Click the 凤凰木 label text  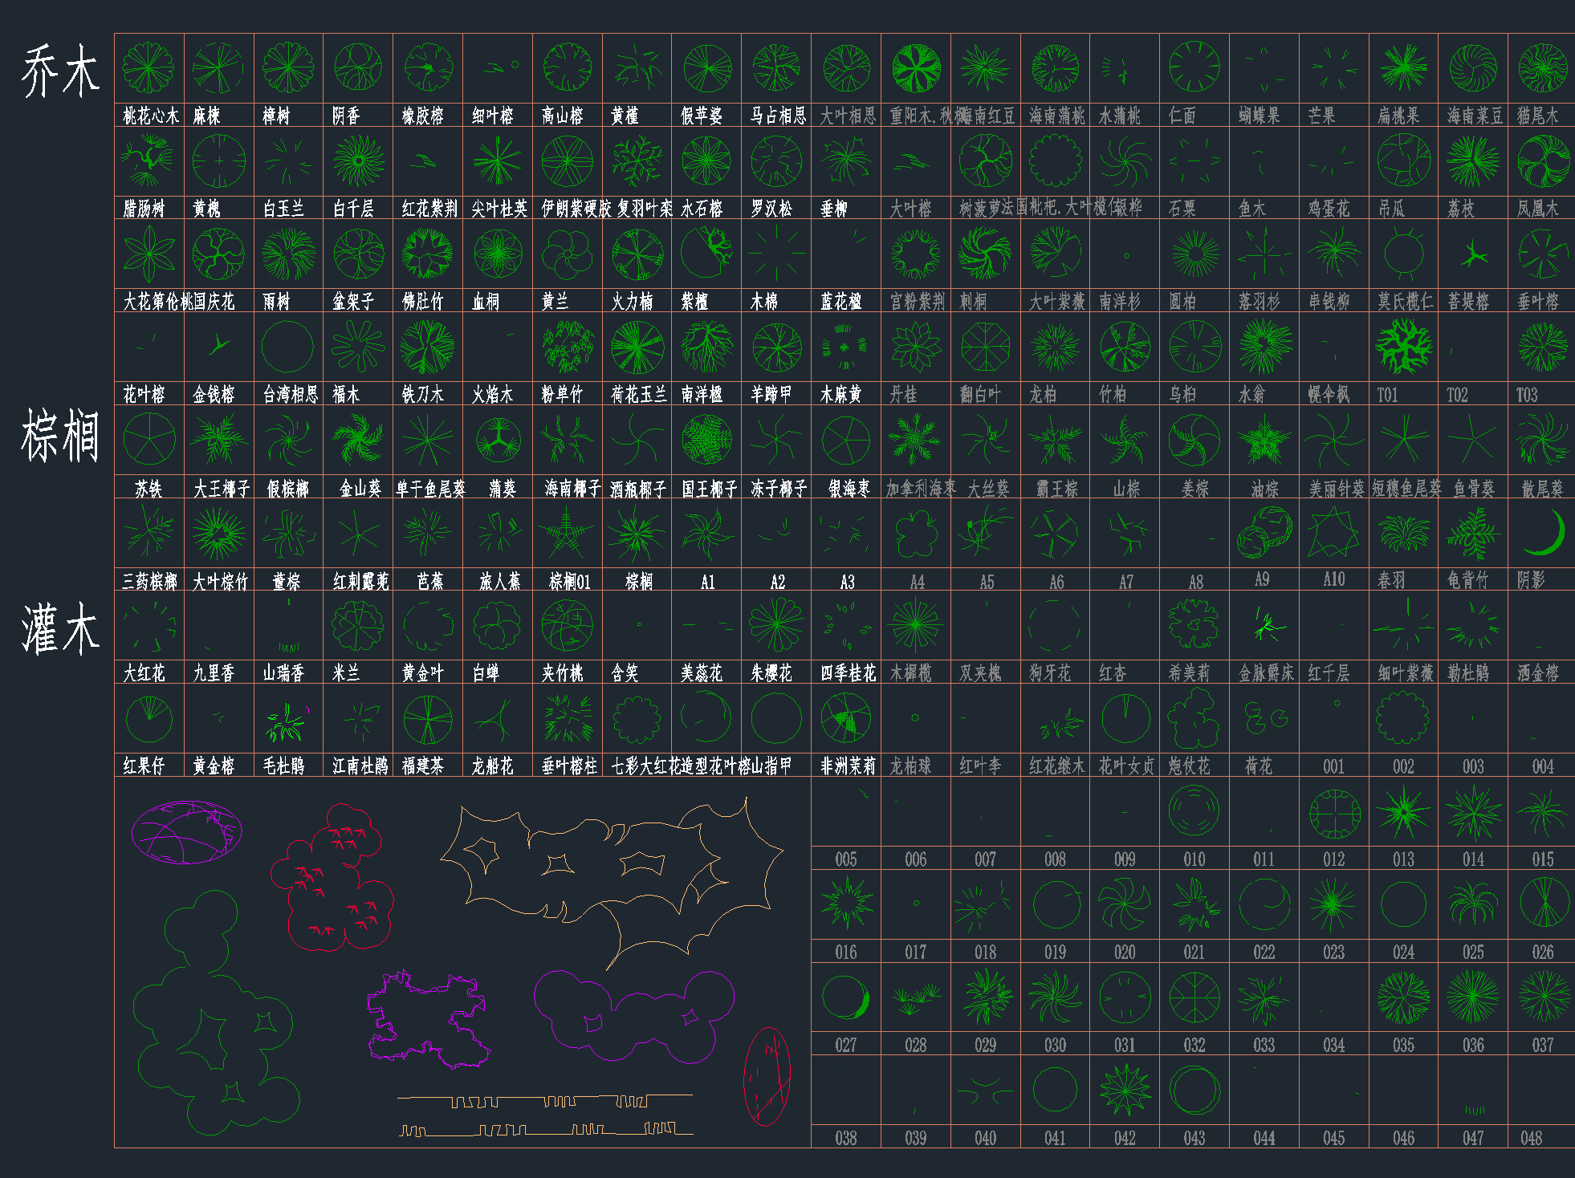coord(1538,209)
